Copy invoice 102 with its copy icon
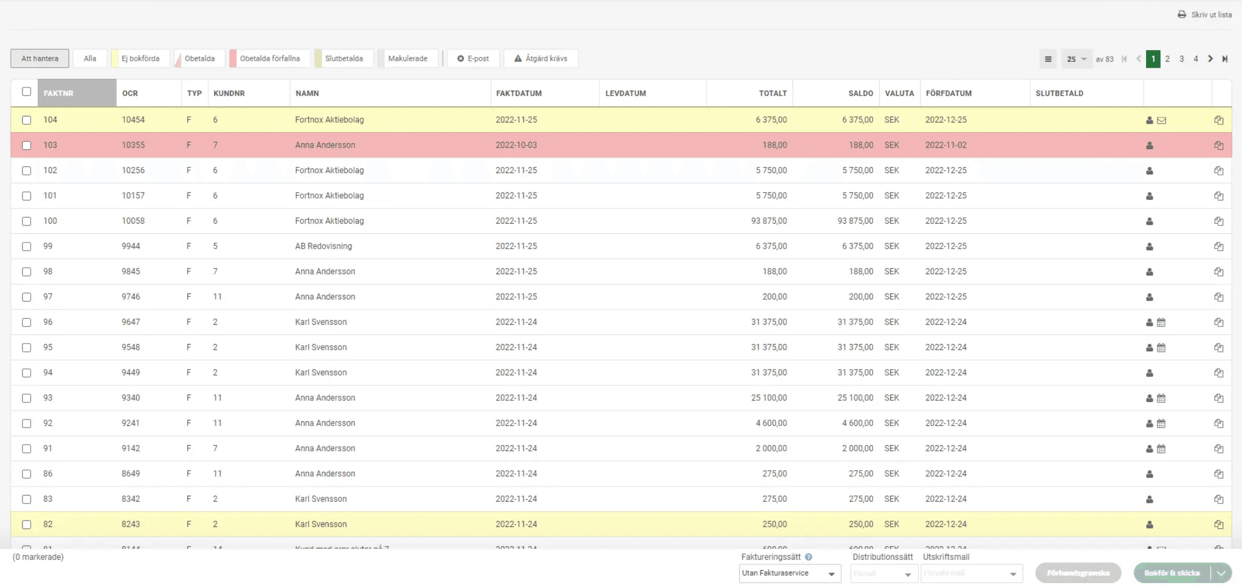The width and height of the screenshot is (1242, 587). [1219, 171]
